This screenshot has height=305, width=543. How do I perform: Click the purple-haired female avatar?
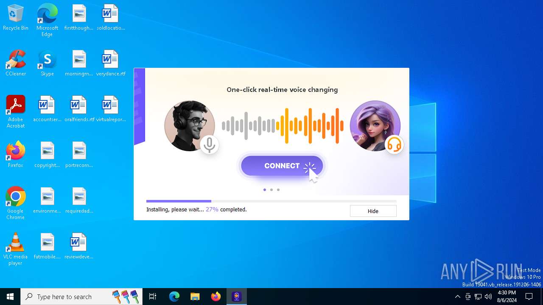[x=375, y=126]
